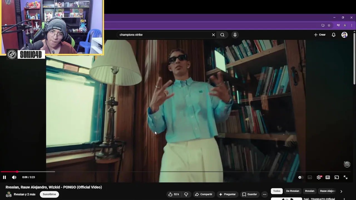Like the video (52 k)
Image resolution: width=356 pixels, height=200 pixels.
point(174,194)
